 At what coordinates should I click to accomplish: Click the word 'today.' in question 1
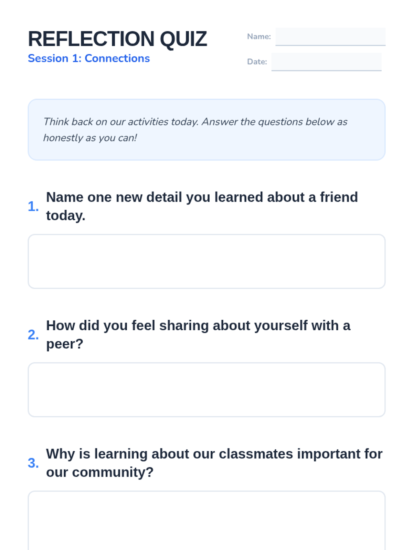point(65,216)
